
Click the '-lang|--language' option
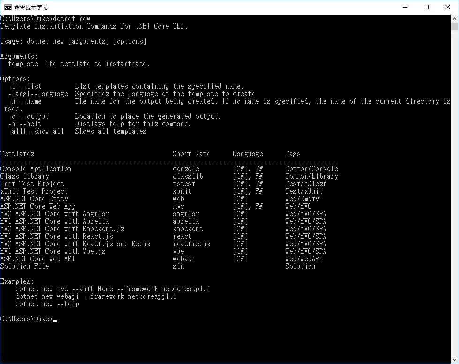point(38,94)
